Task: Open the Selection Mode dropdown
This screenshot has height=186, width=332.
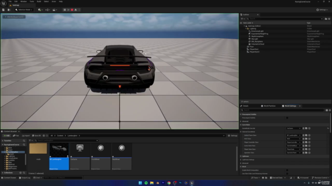Action: tap(24, 10)
